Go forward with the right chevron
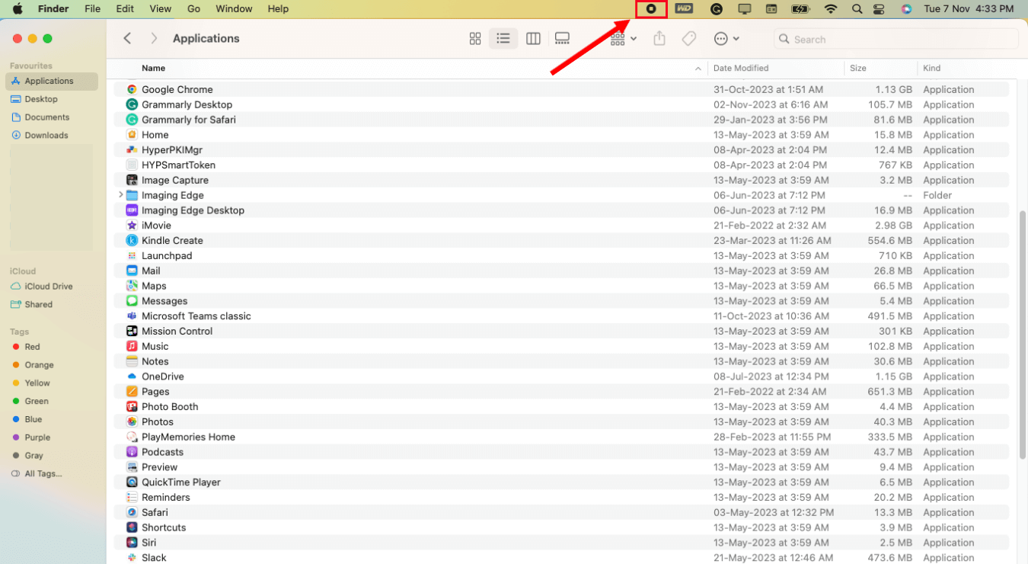The height and width of the screenshot is (564, 1028). [154, 38]
